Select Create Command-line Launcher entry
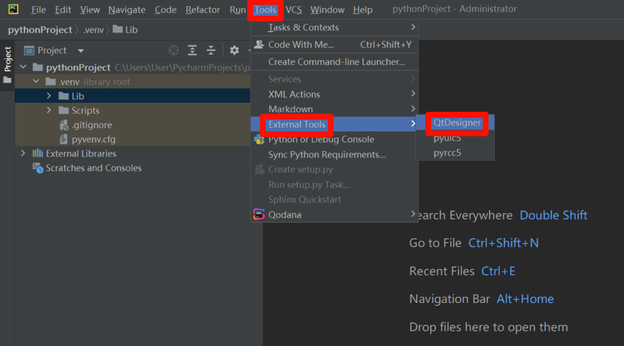 tap(335, 61)
